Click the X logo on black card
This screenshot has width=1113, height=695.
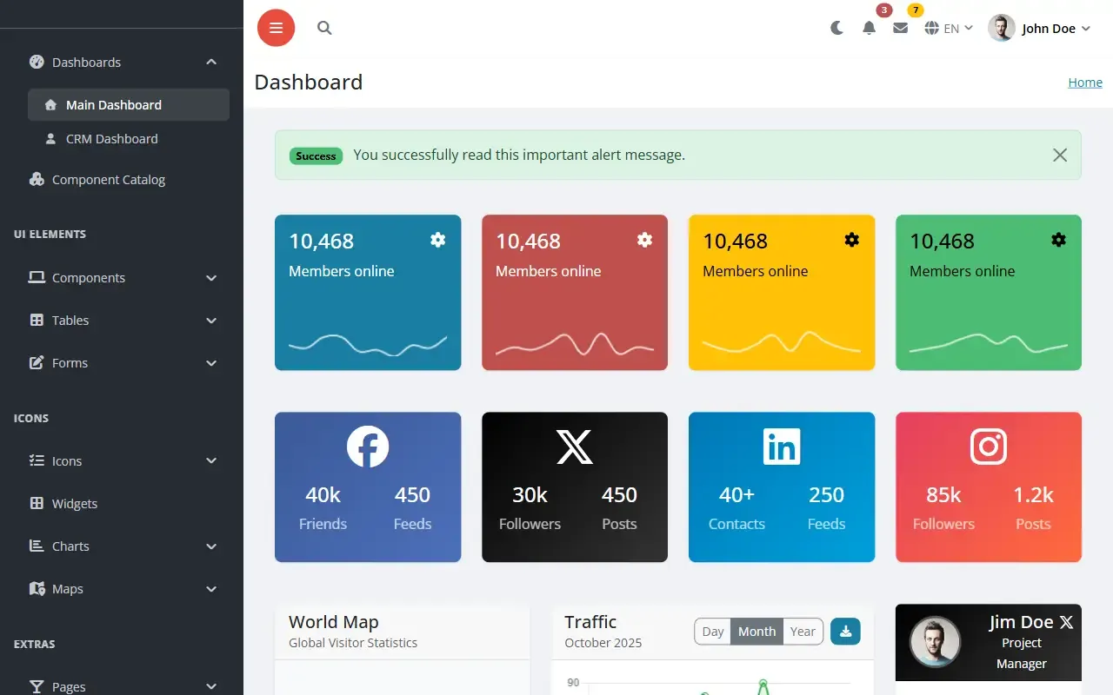(x=575, y=448)
